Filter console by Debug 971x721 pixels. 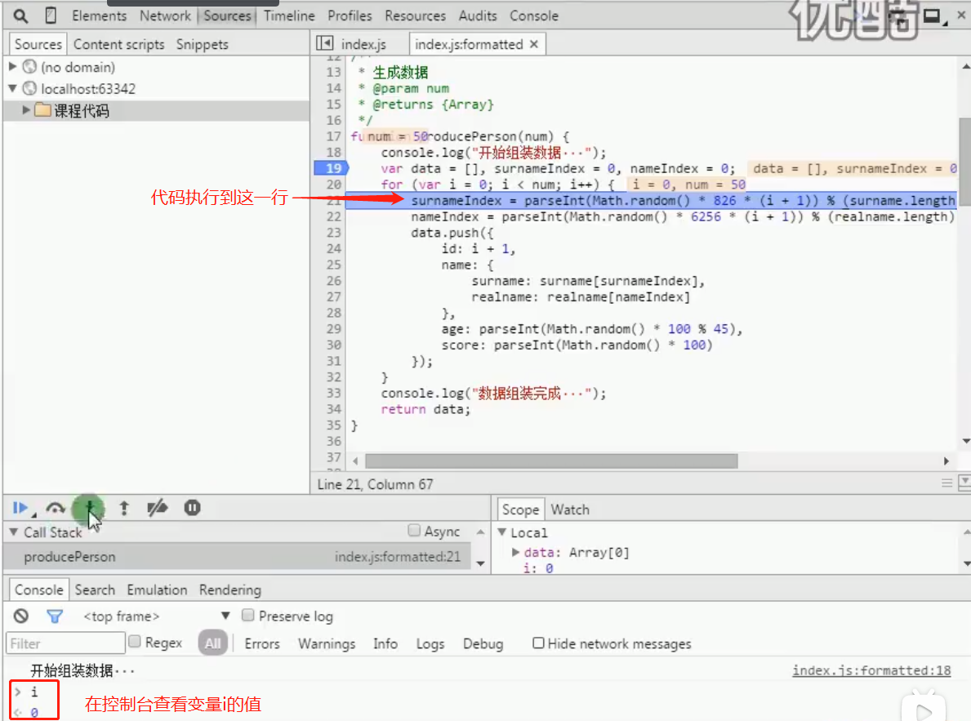[483, 643]
